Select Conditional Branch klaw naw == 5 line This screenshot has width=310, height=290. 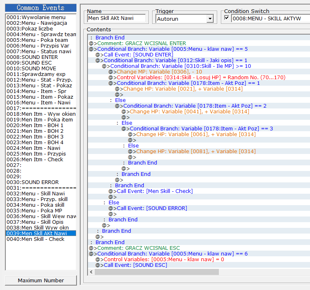click(199, 49)
